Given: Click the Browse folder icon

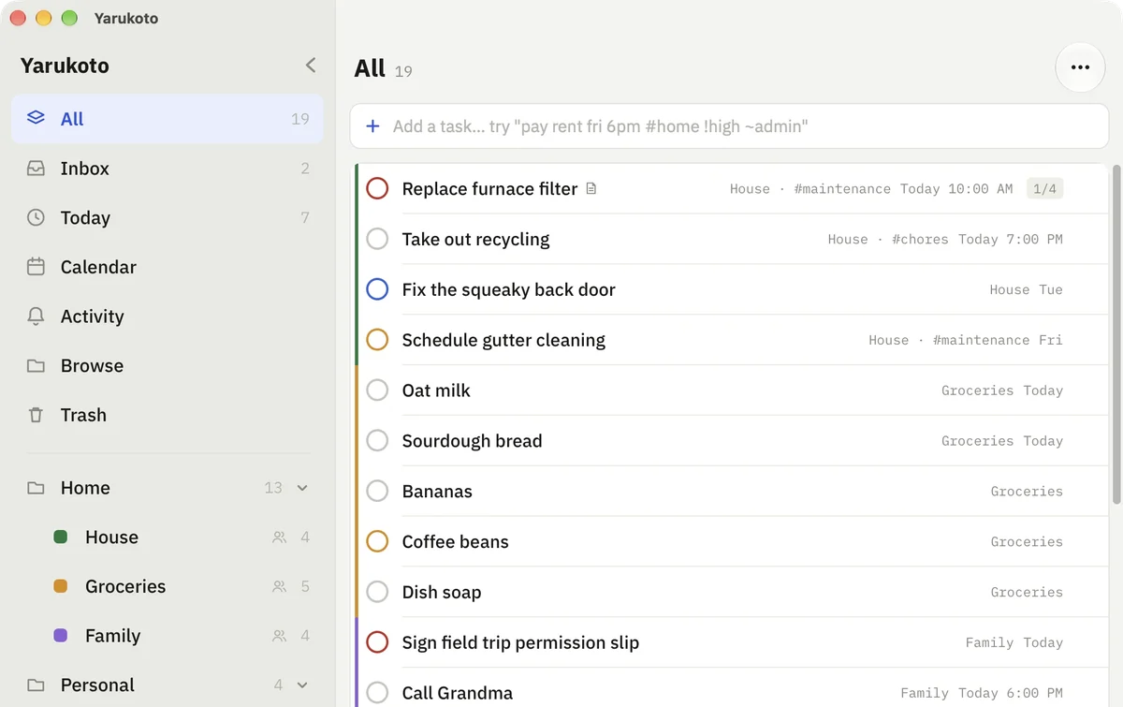Looking at the screenshot, I should [x=36, y=365].
